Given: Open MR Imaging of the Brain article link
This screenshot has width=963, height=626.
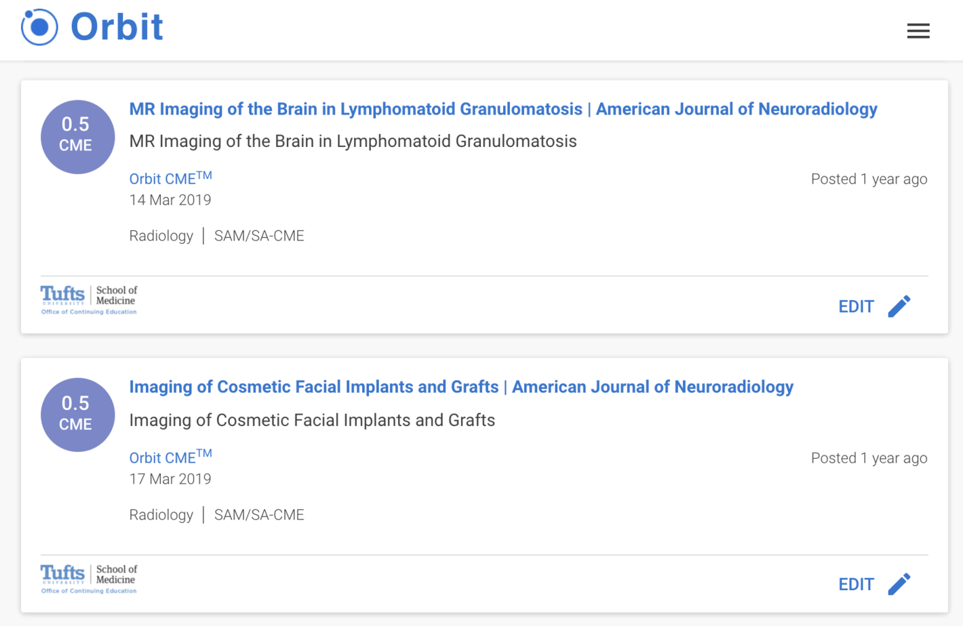Looking at the screenshot, I should (x=503, y=109).
